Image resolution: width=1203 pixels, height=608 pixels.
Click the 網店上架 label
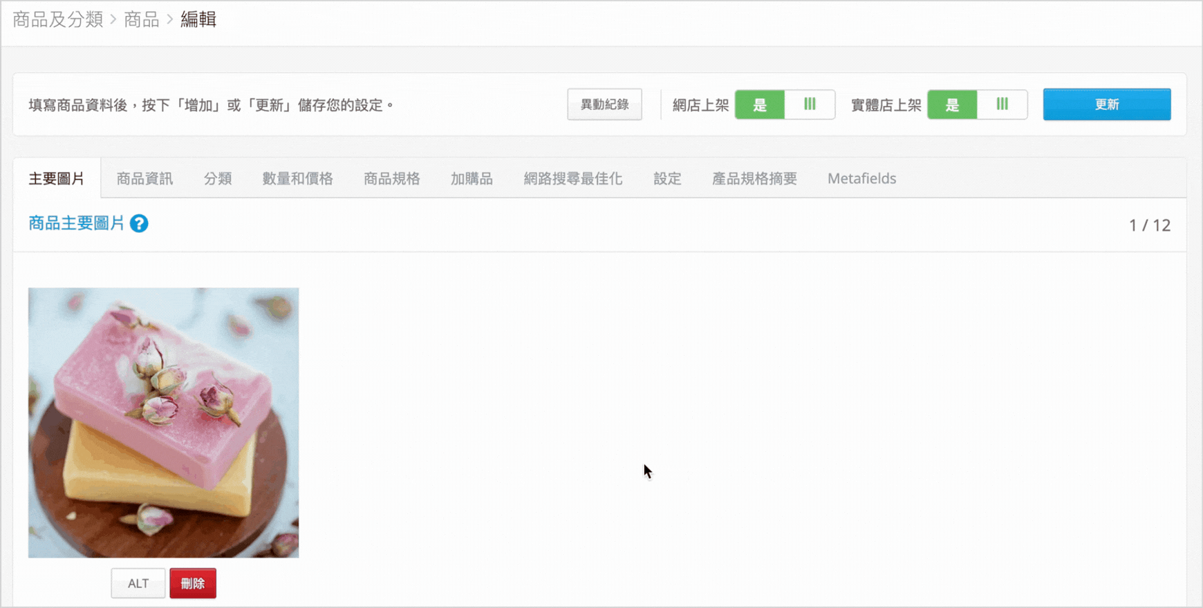[701, 105]
